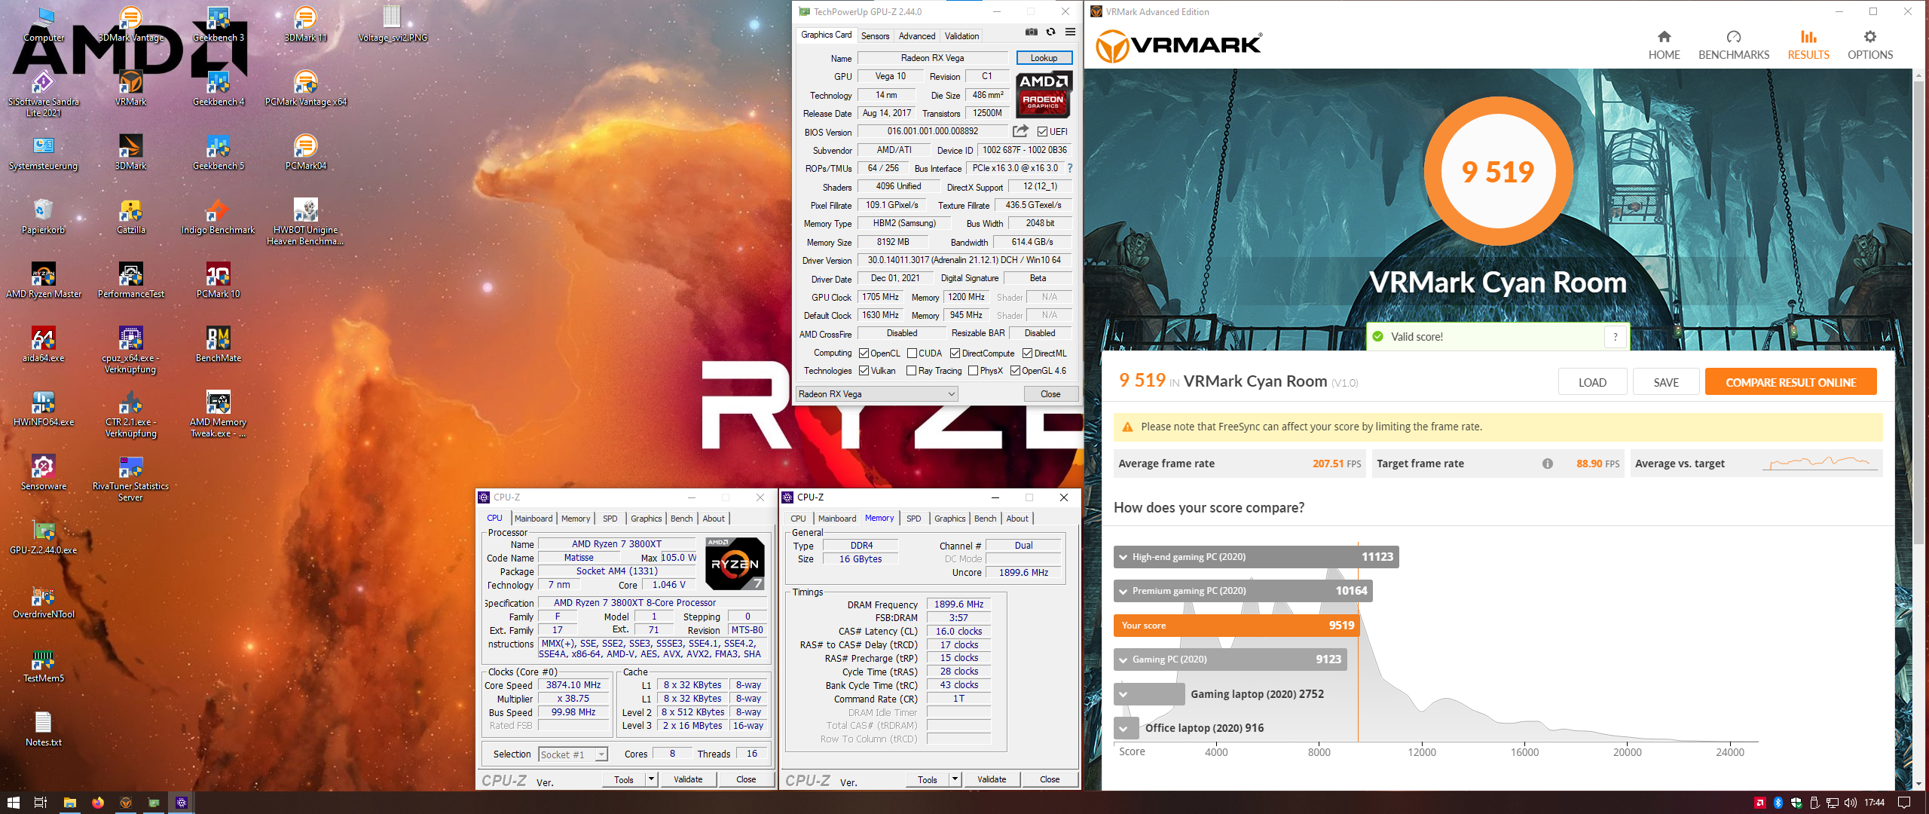Open the GPU-Z hamburger menu

pos(1070,32)
